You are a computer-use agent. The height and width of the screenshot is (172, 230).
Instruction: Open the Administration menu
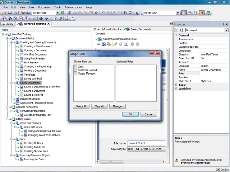pyautogui.click(x=73, y=7)
